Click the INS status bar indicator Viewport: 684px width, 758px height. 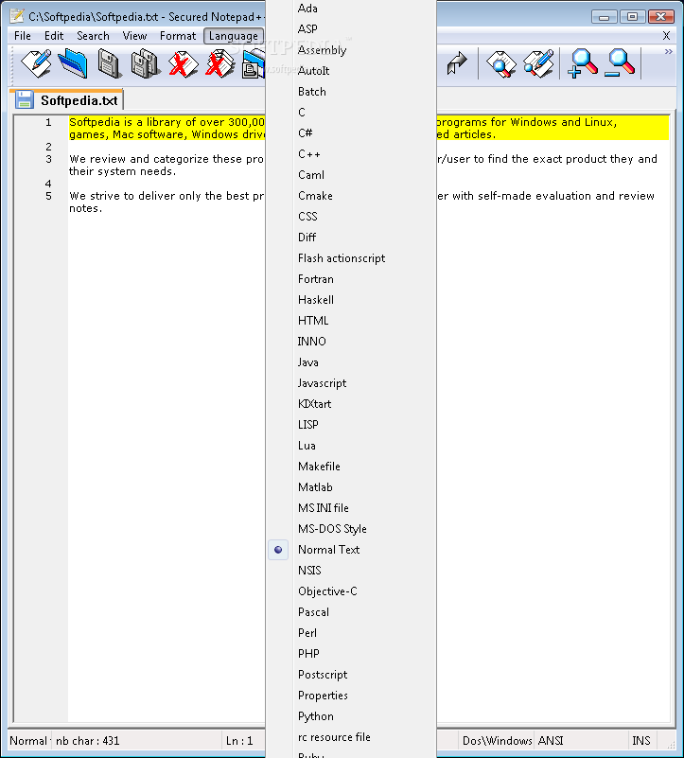[x=641, y=741]
